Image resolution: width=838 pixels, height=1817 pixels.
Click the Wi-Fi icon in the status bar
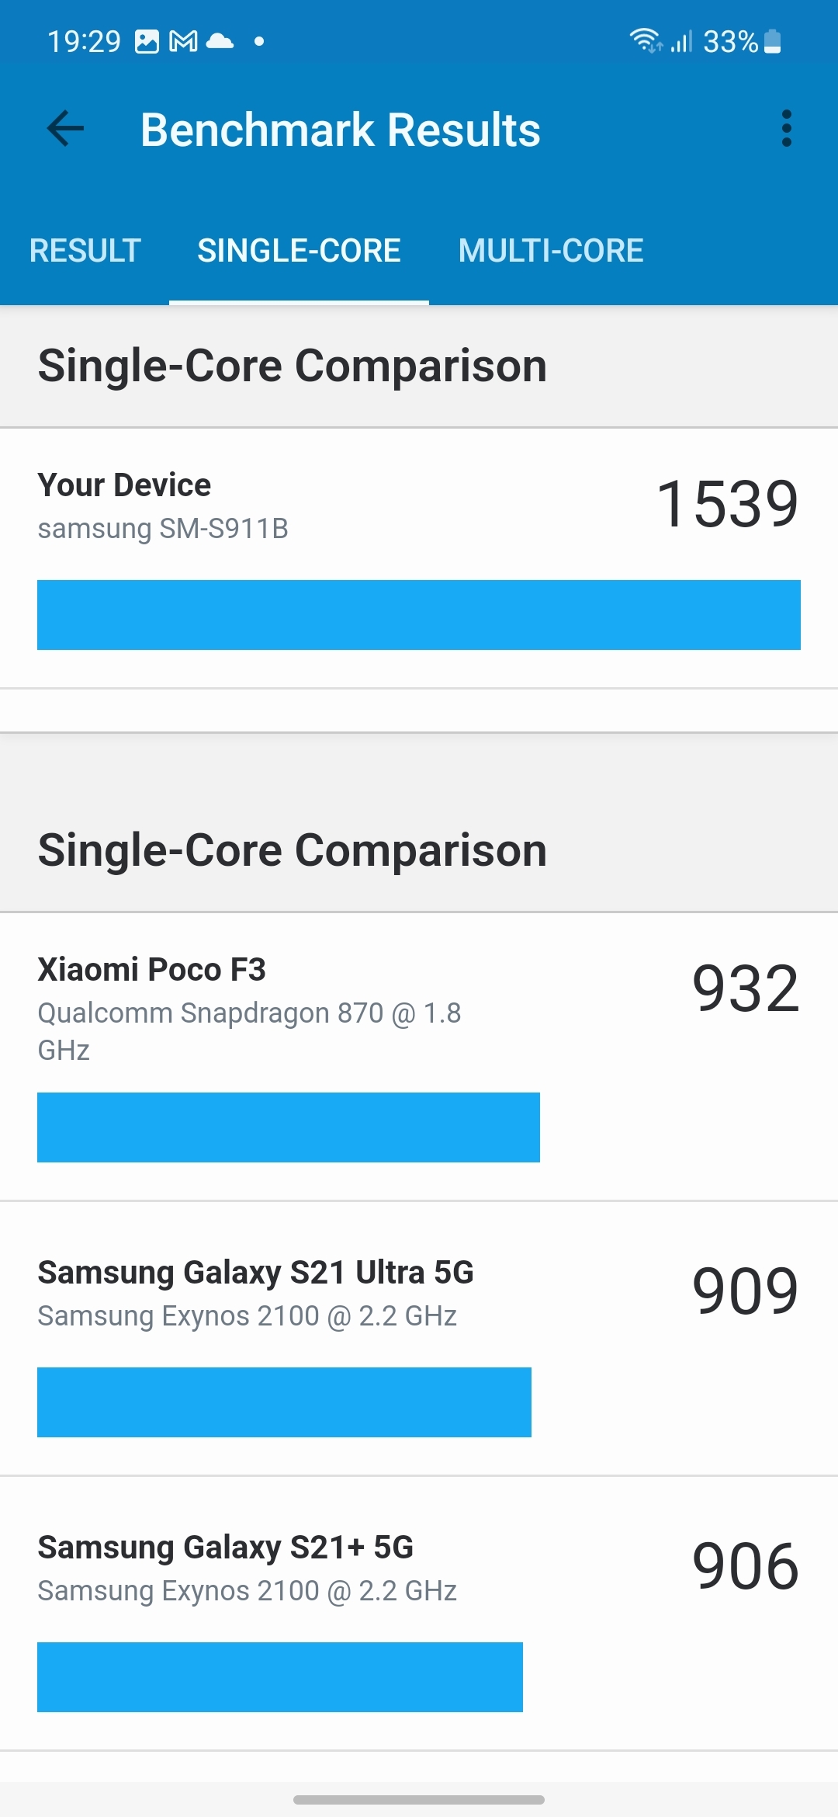pos(646,40)
